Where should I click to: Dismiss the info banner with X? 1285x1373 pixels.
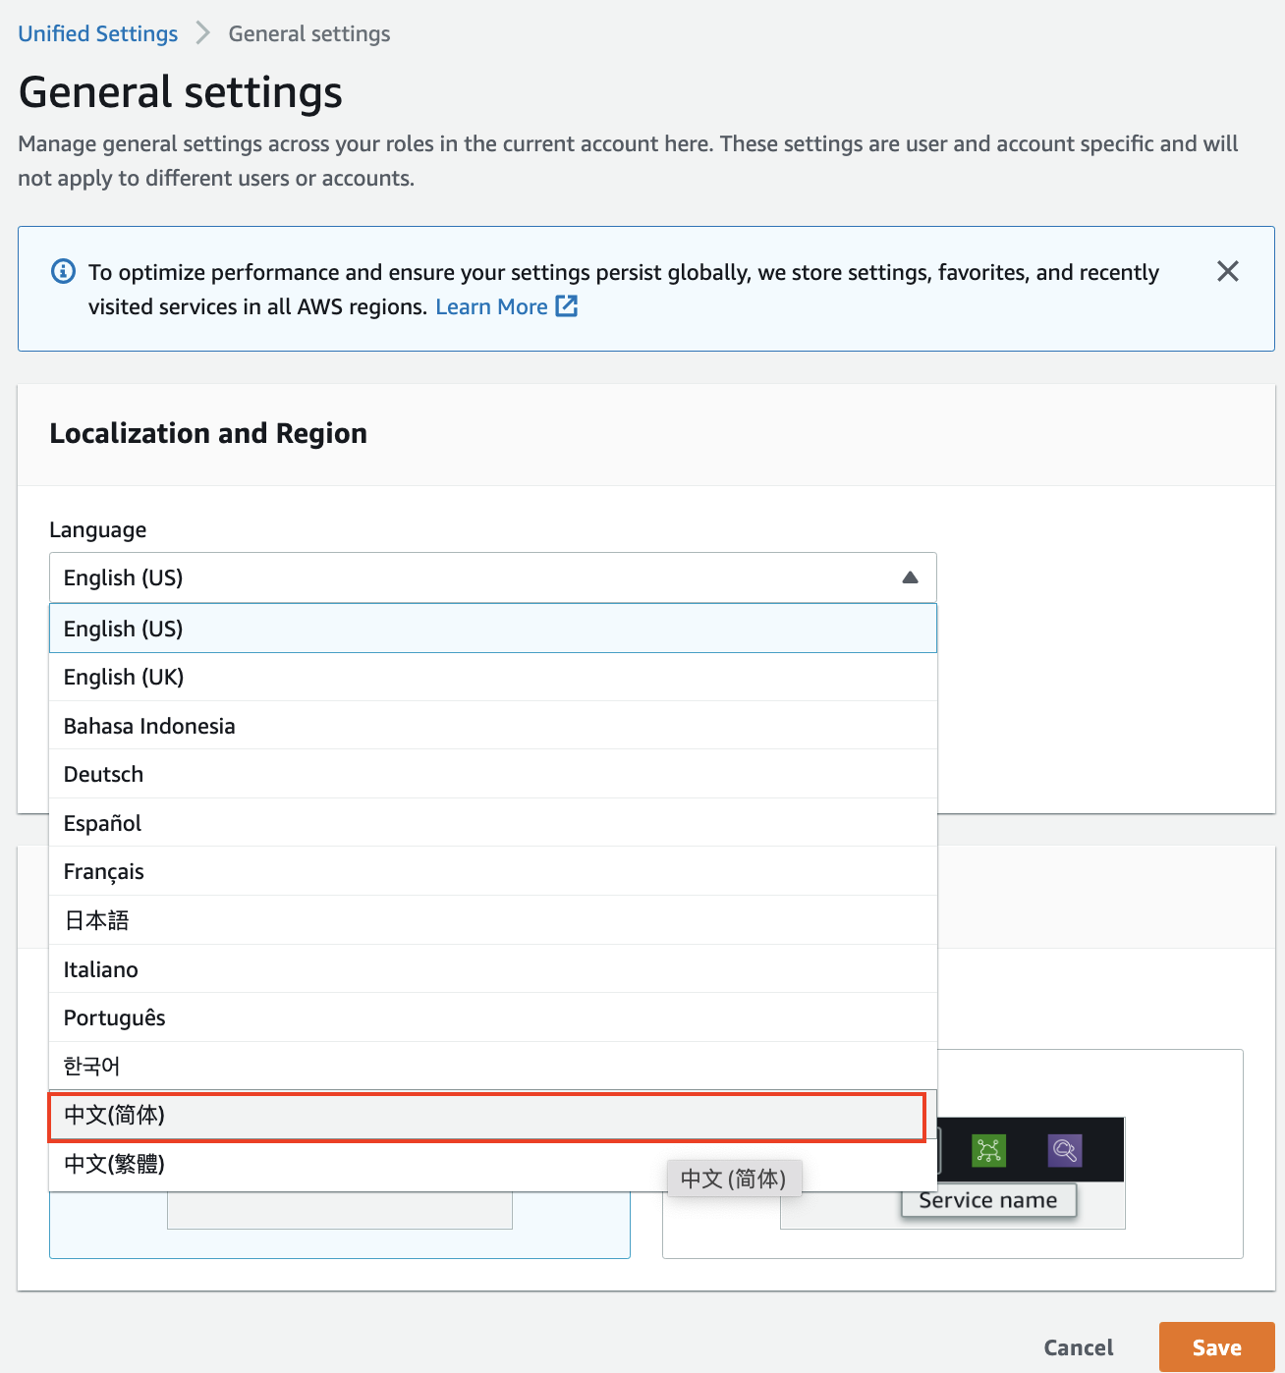click(1227, 271)
